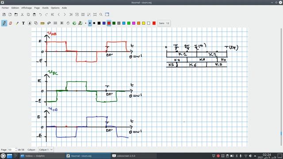
Task: Open the volume control tray icon
Action: coord(250,156)
